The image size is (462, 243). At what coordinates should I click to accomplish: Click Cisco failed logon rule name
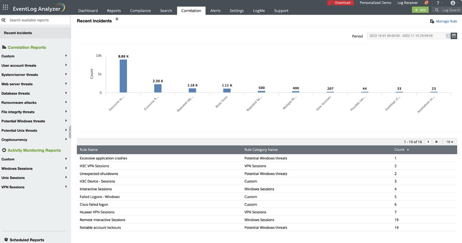point(94,205)
